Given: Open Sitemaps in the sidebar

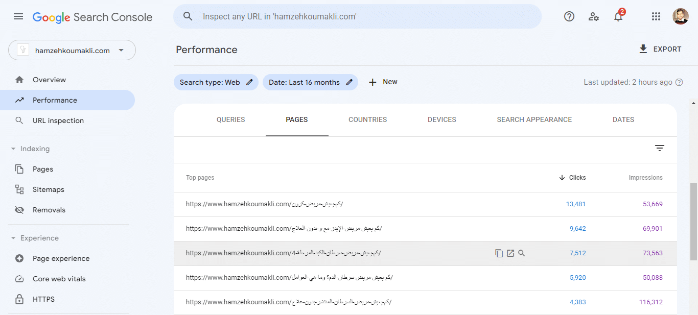Looking at the screenshot, I should 48,190.
